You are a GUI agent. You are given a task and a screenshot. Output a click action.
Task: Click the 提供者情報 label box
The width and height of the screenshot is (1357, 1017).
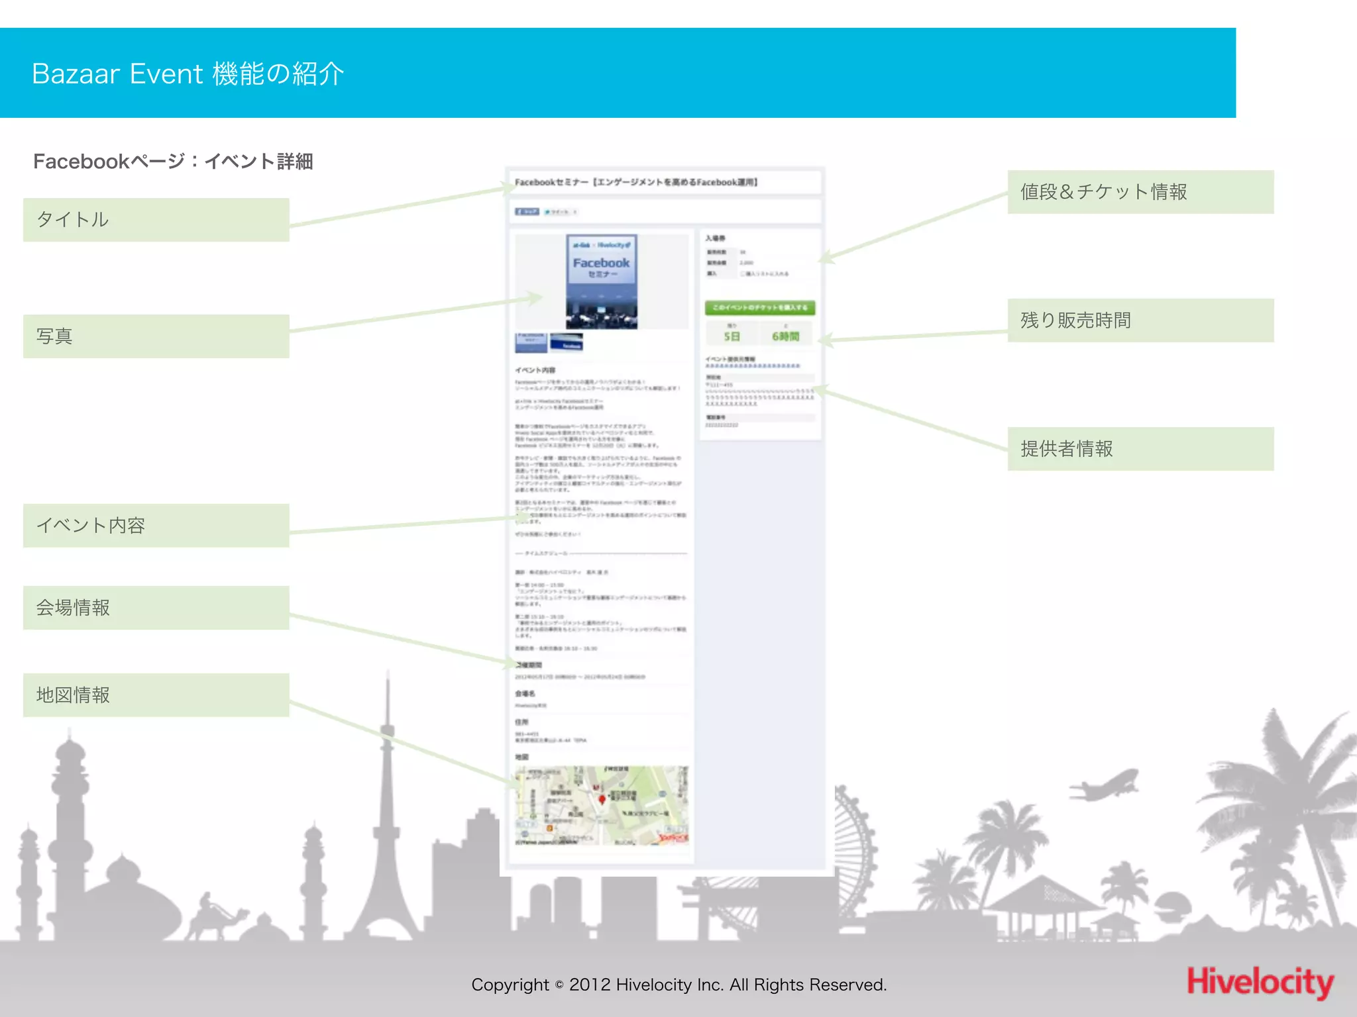click(1140, 449)
